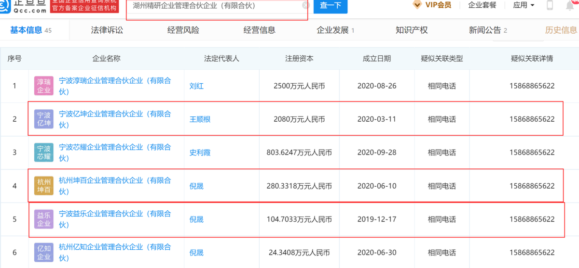Select 相同电话 in 宁波芯耀 row
This screenshot has width=579, height=268.
click(442, 153)
